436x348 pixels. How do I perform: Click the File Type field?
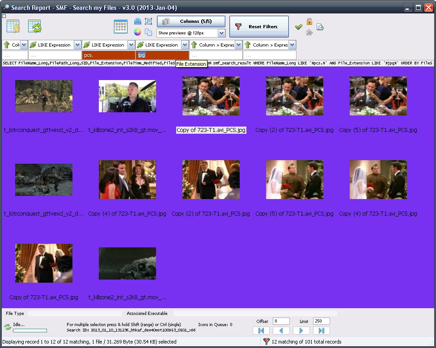point(75,314)
